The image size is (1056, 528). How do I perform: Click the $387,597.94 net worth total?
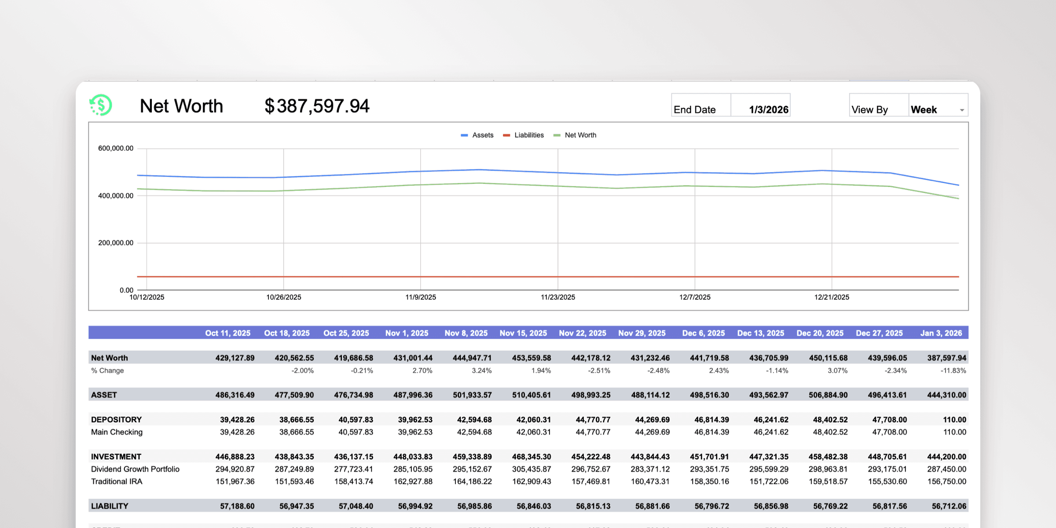click(x=316, y=106)
